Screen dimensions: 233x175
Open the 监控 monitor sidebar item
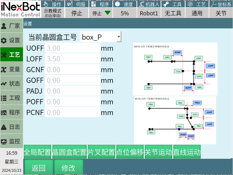pyautogui.click(x=11, y=141)
